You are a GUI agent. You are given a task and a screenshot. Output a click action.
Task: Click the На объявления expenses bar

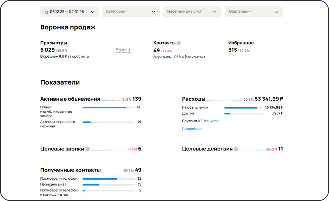point(243,108)
